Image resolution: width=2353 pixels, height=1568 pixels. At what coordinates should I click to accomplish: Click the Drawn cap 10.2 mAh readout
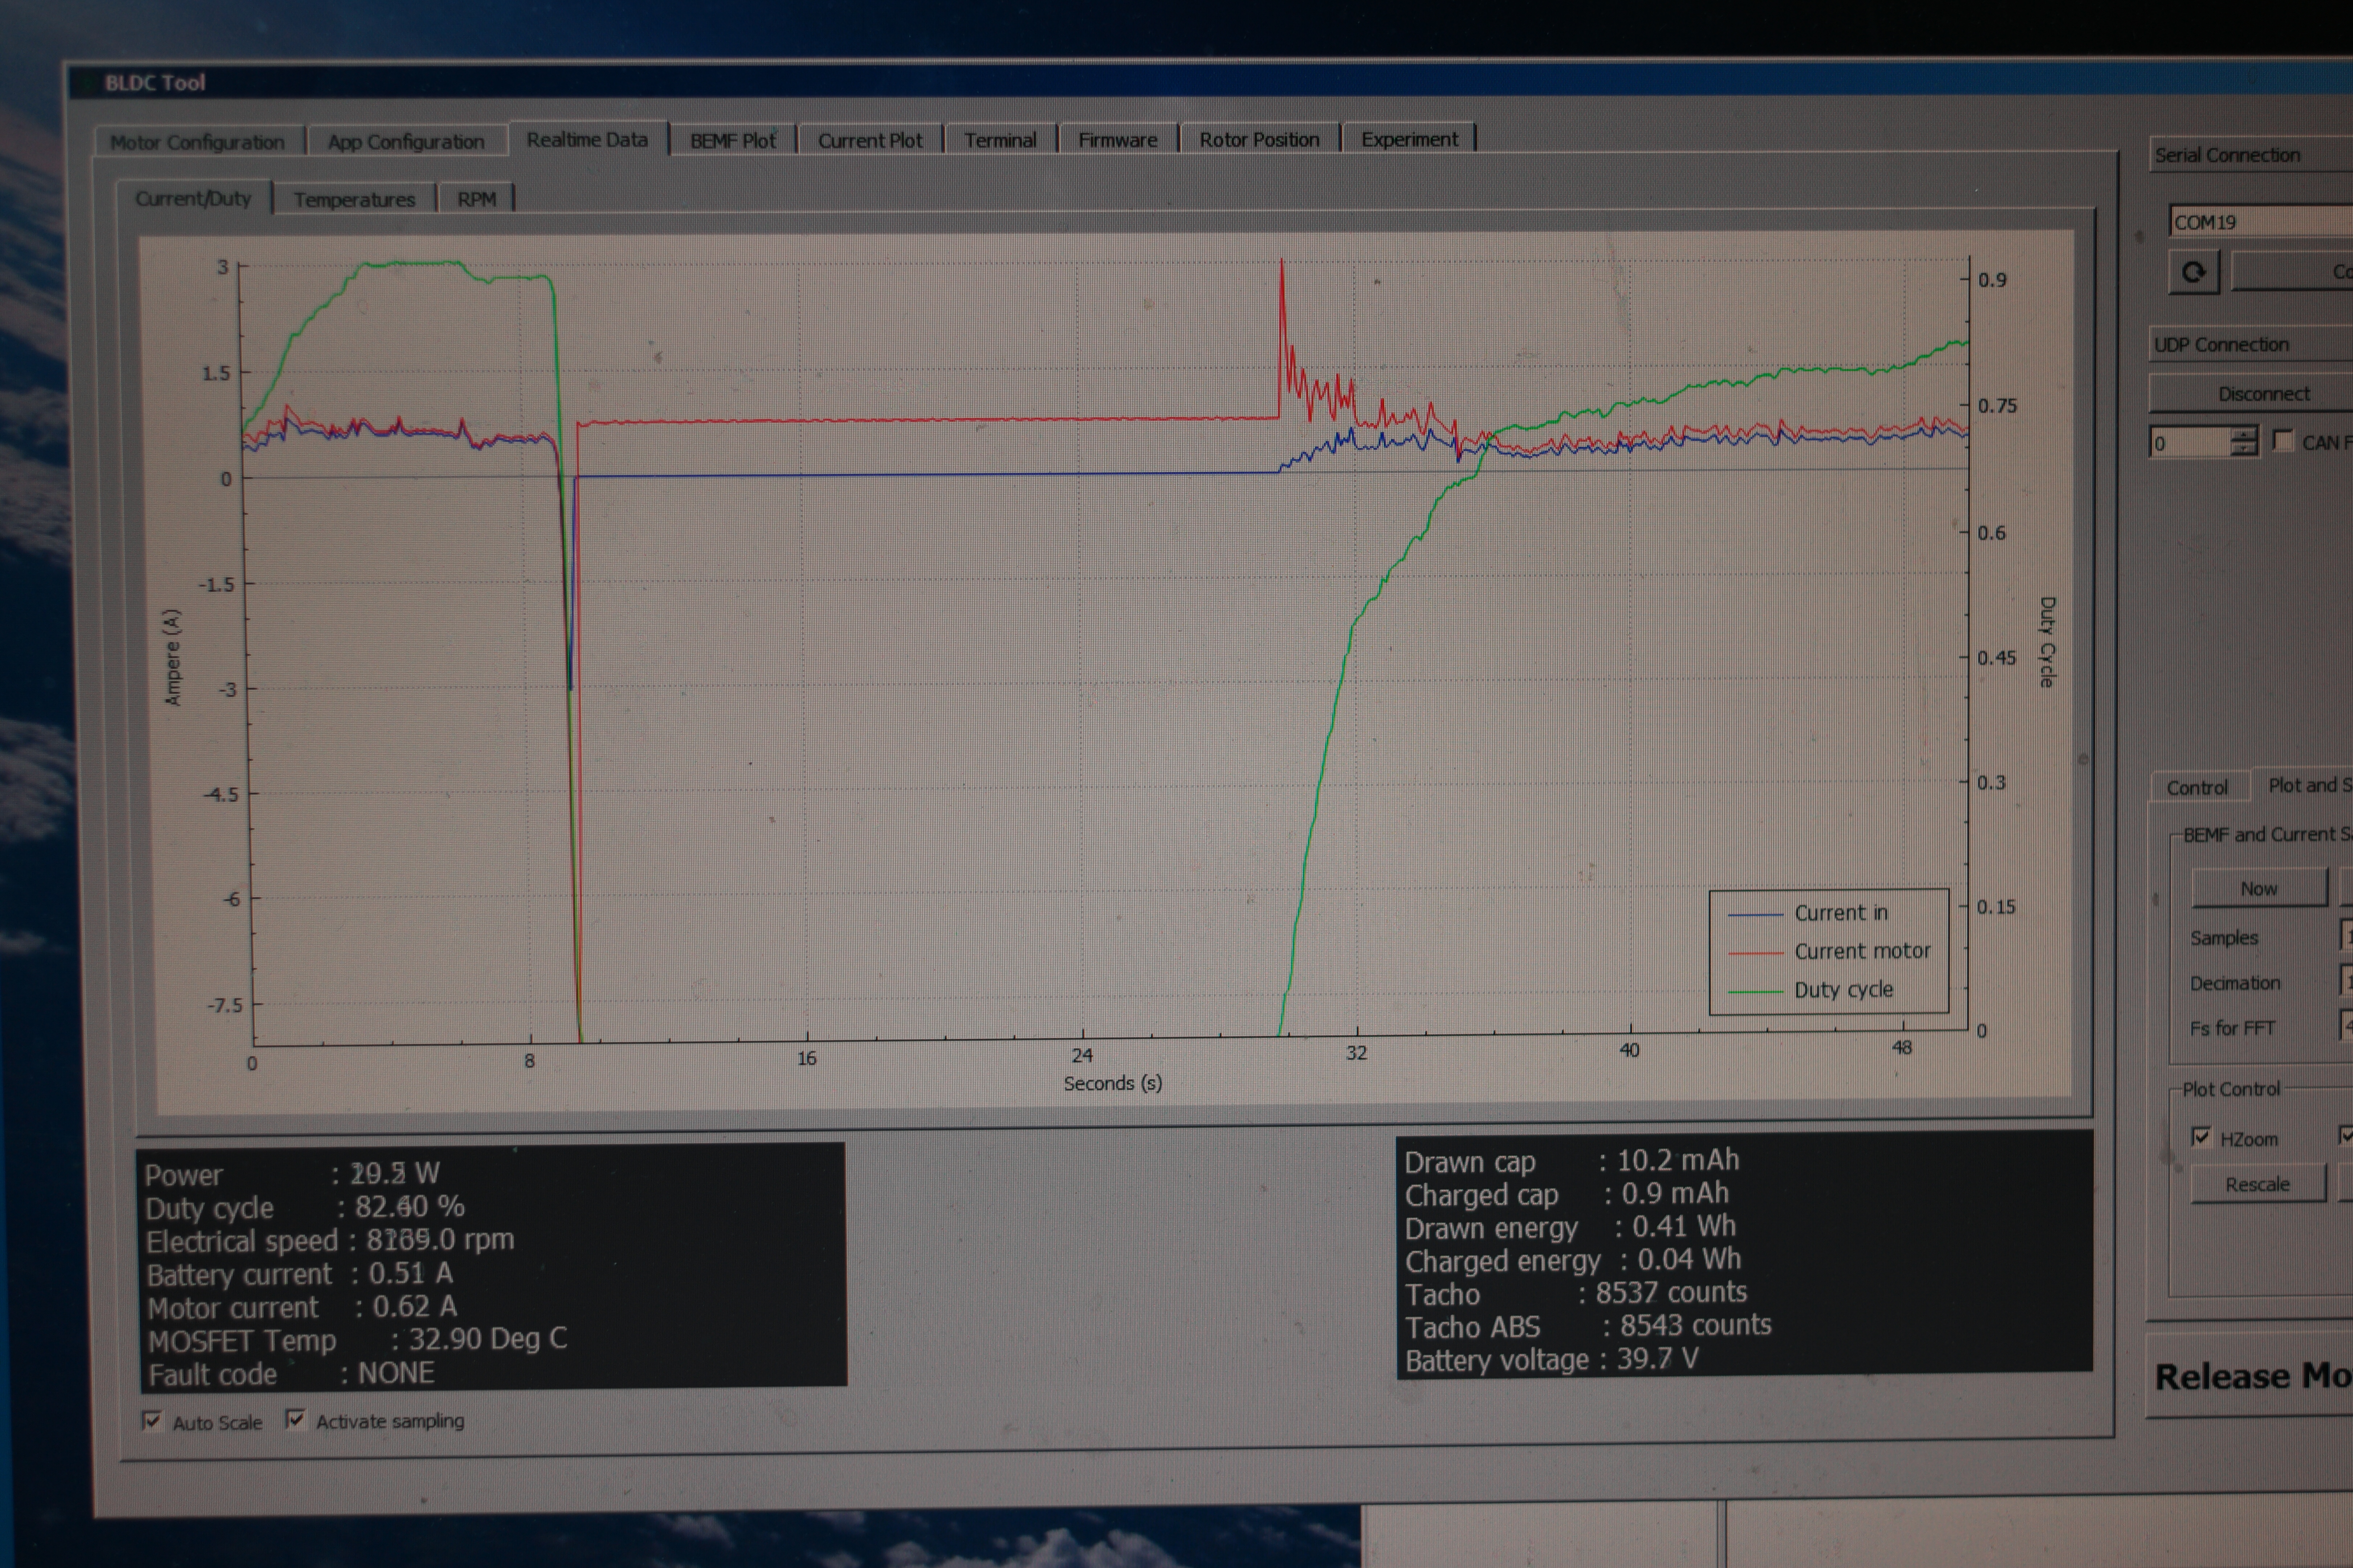click(x=1572, y=1161)
